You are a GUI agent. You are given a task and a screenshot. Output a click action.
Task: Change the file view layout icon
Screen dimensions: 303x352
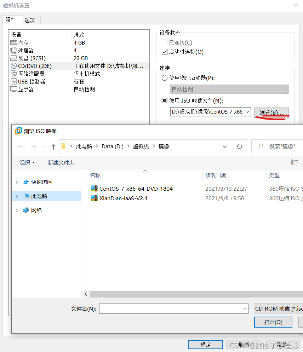295,162
